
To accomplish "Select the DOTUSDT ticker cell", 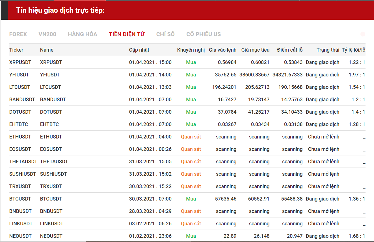I will coord(20,112).
